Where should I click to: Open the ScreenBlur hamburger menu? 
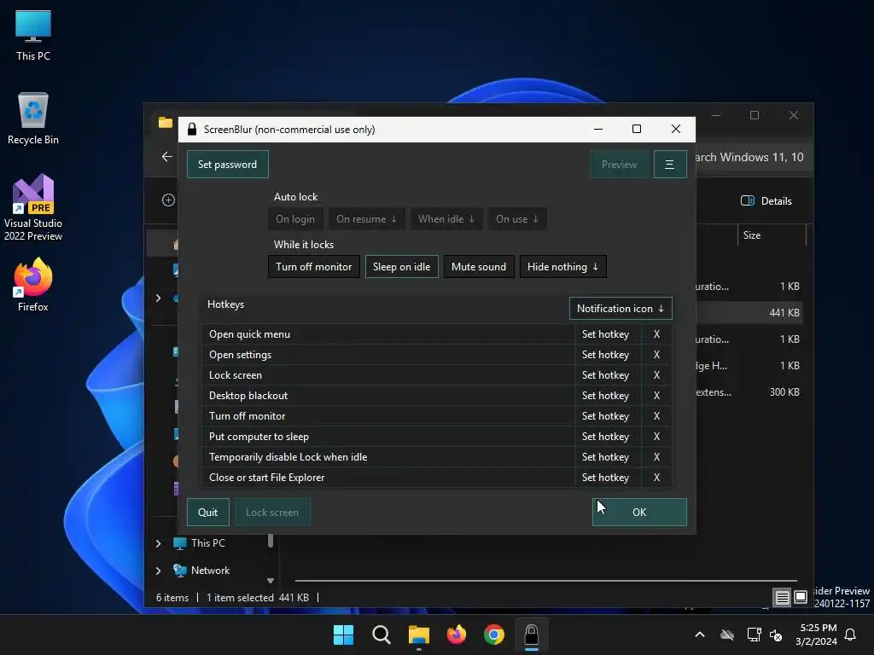669,165
